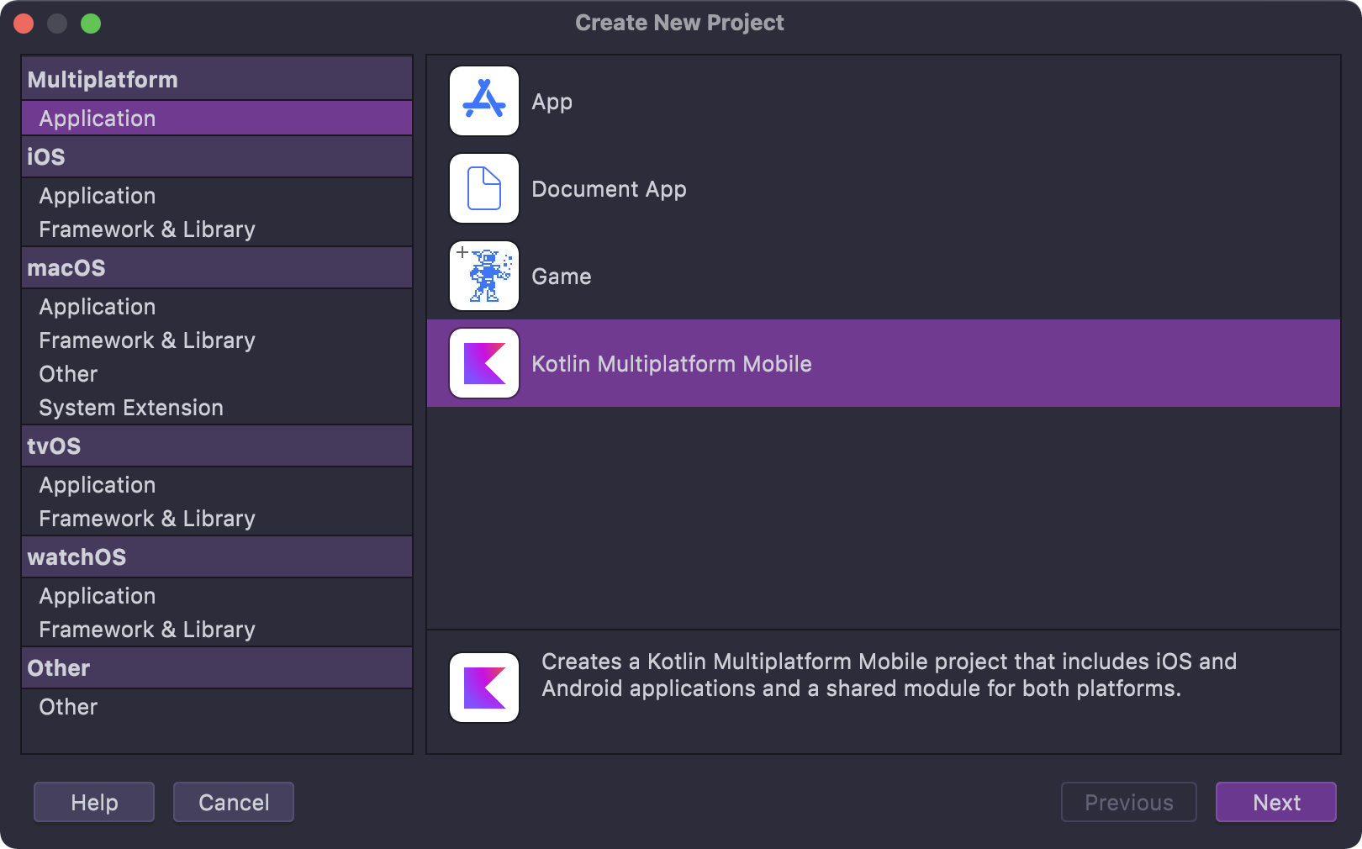Click the Kotlin logo in the selected template row
The width and height of the screenshot is (1362, 849).
click(484, 363)
